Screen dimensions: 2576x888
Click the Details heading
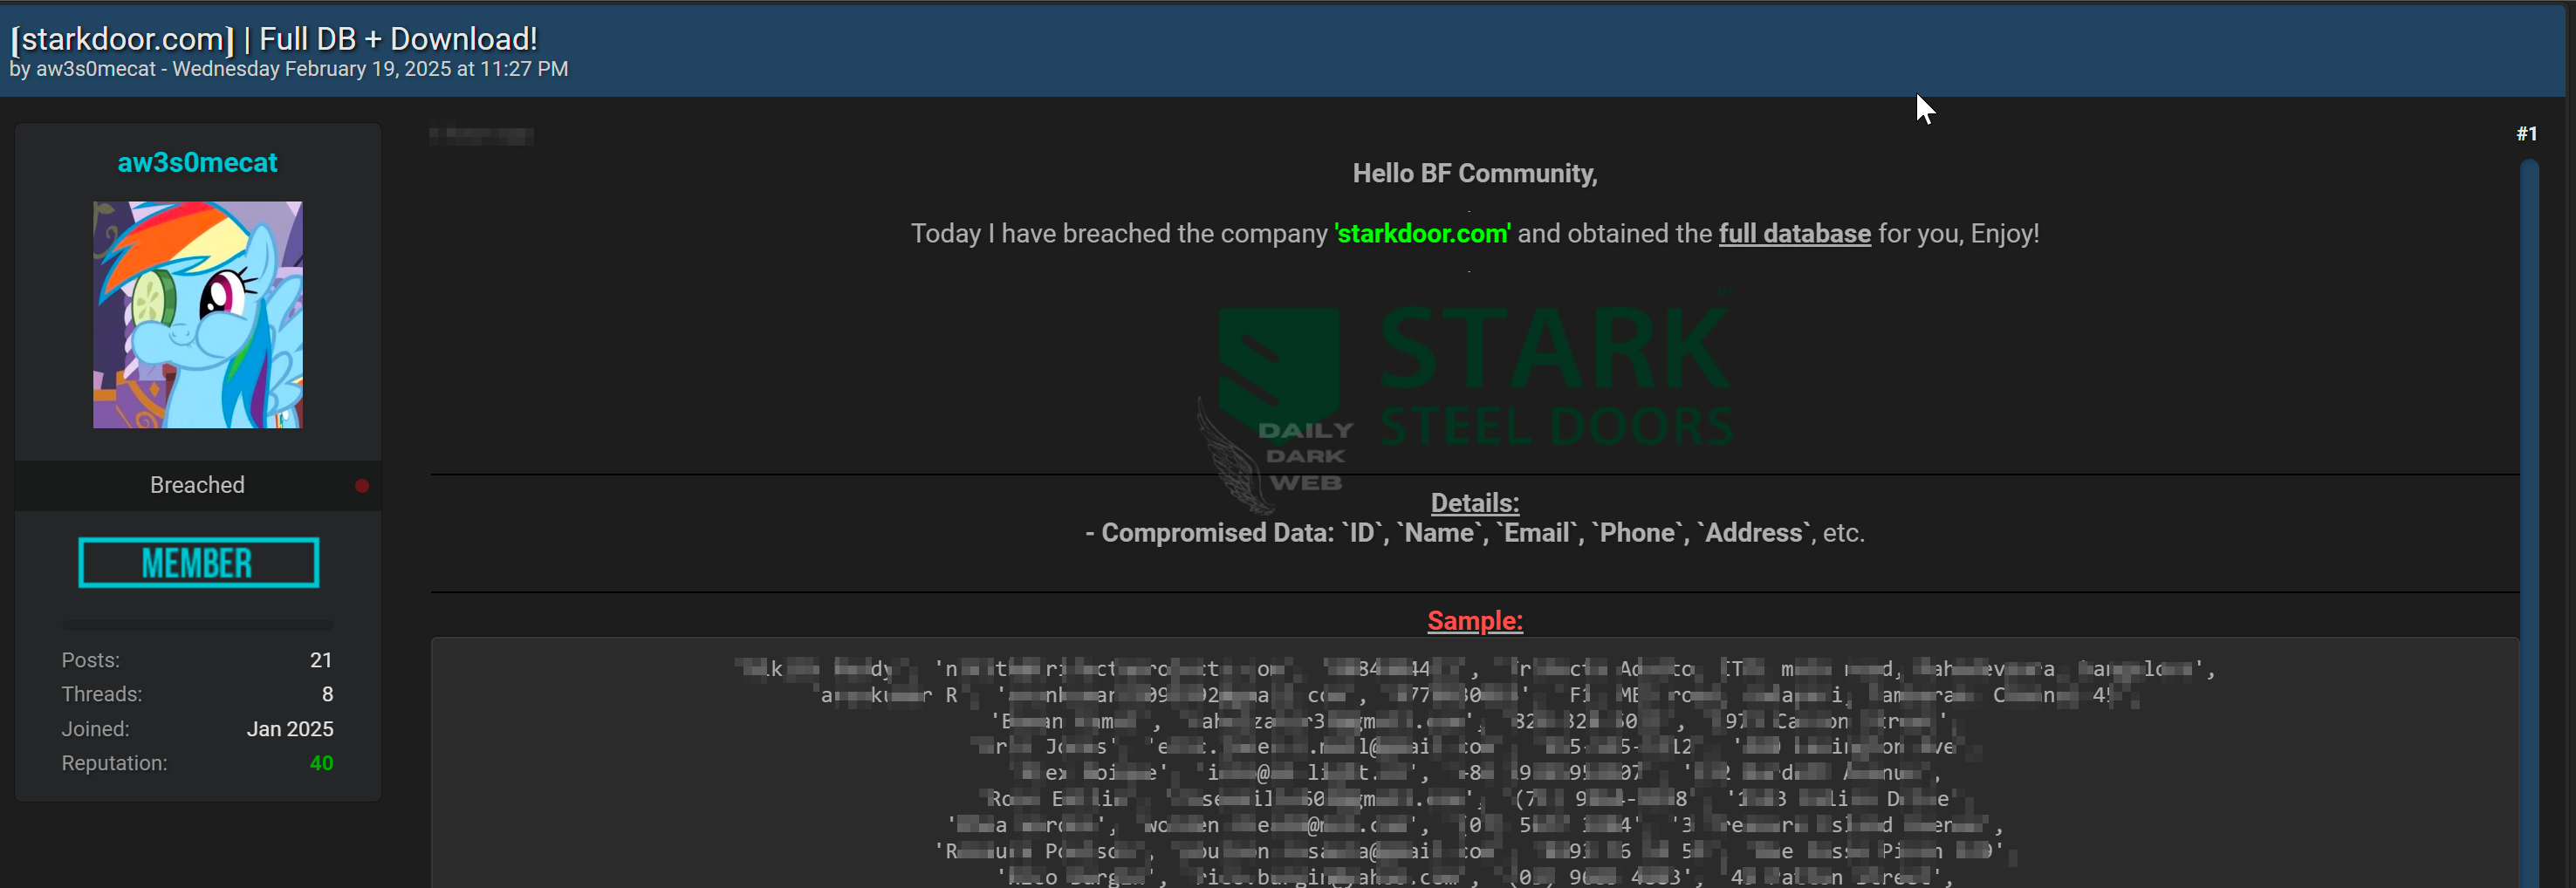[x=1474, y=503]
